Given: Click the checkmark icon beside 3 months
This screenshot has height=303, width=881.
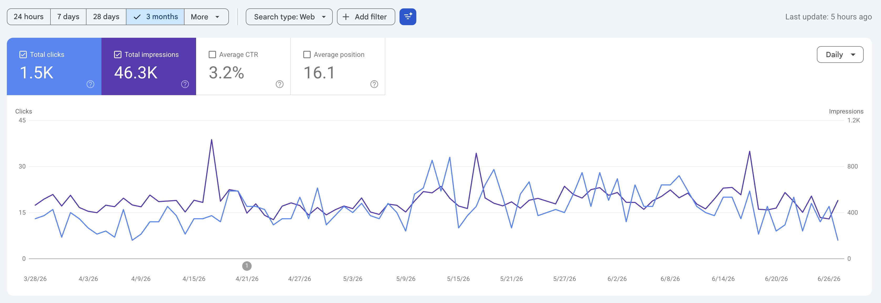Looking at the screenshot, I should click(x=137, y=17).
